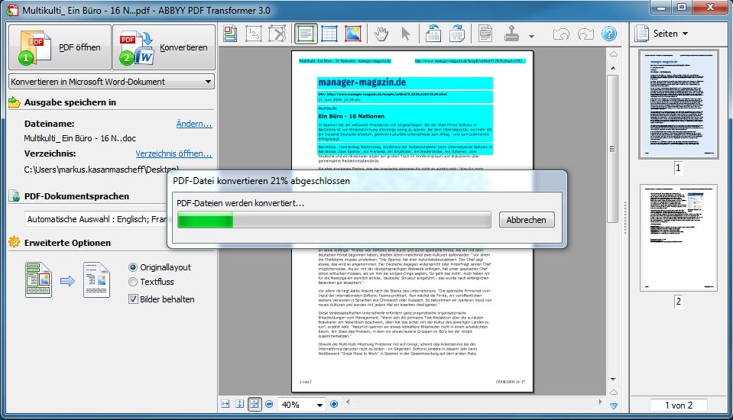Select the Originallayout radio button

coord(133,267)
